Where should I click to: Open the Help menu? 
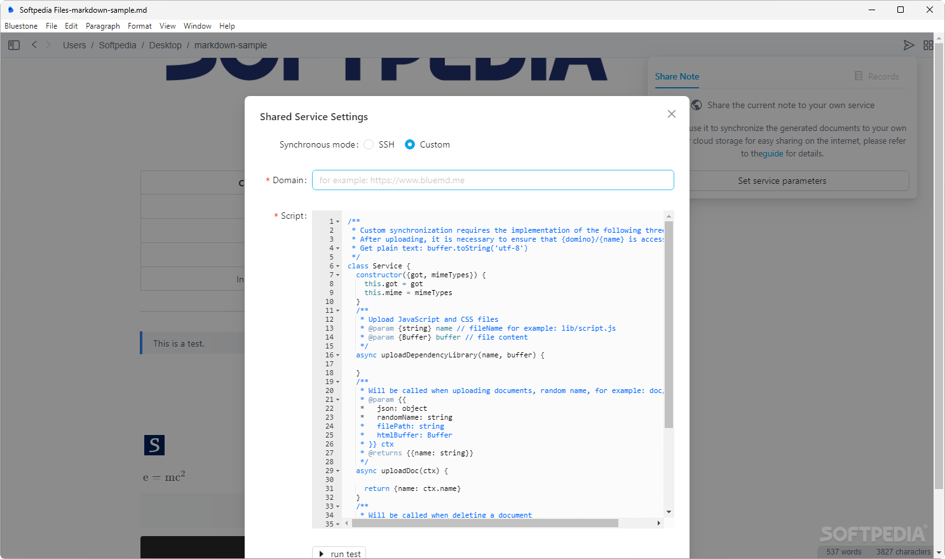(227, 26)
